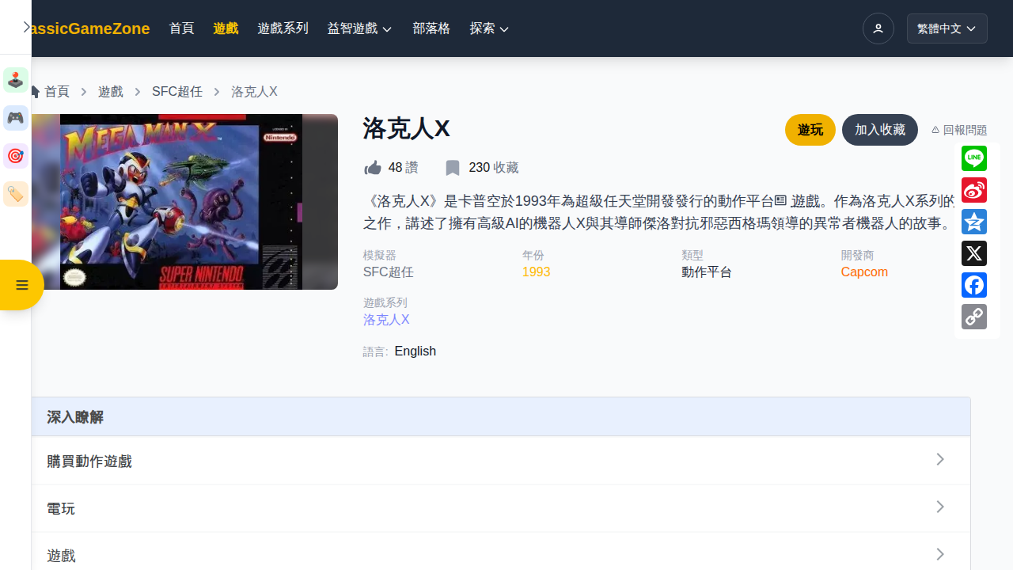1013x570 pixels.
Task: Select 遊戲 in the navigation bar
Action: point(226,28)
